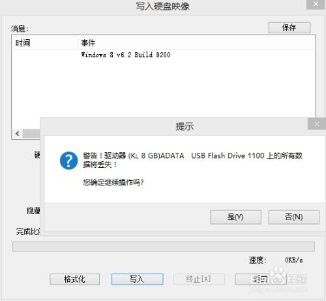Screen dimensions: 326x301
Task: Click the 写入硬盘映像 window title
Action: [162, 6]
